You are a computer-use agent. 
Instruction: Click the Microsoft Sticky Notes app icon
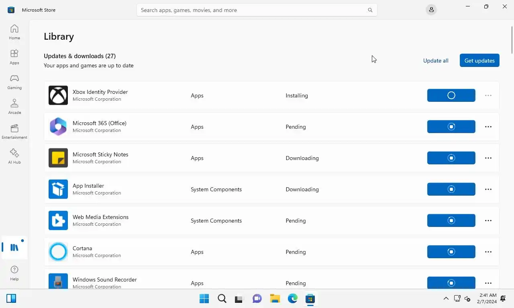tap(58, 158)
